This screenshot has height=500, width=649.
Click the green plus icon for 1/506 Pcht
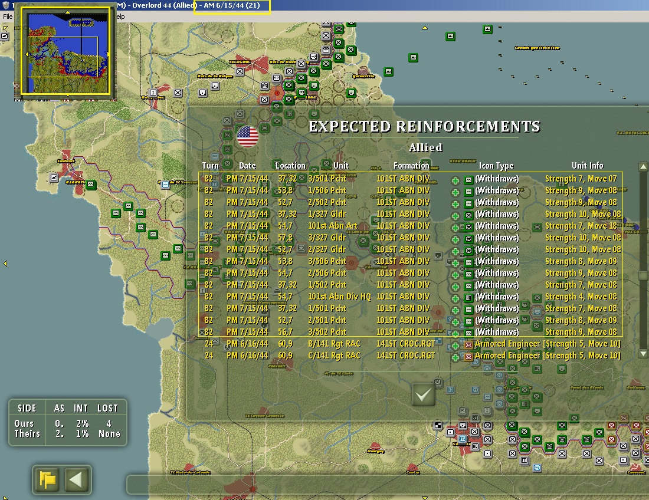(x=455, y=192)
